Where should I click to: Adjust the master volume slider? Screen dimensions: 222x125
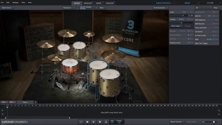214,122
